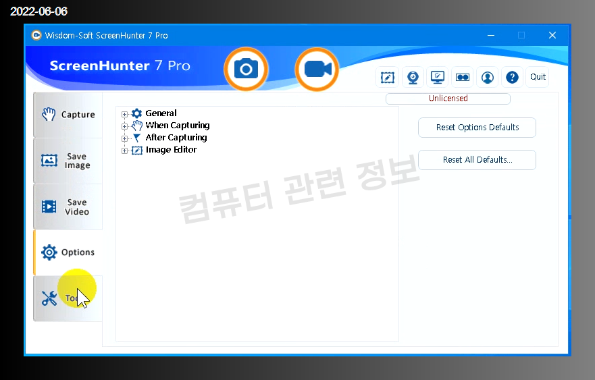595x380 pixels.
Task: Select the When Capturing options item
Action: 177,125
